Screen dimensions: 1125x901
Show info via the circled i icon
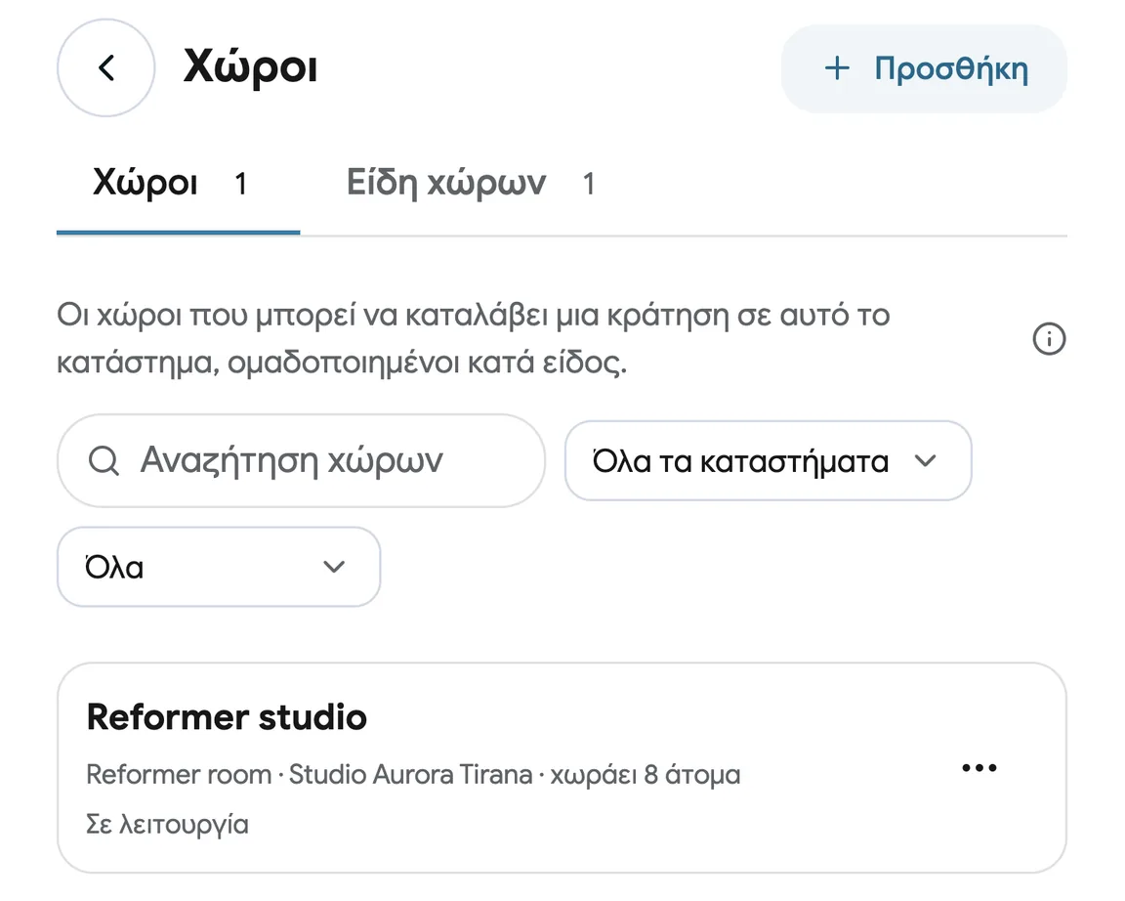pos(1049,339)
